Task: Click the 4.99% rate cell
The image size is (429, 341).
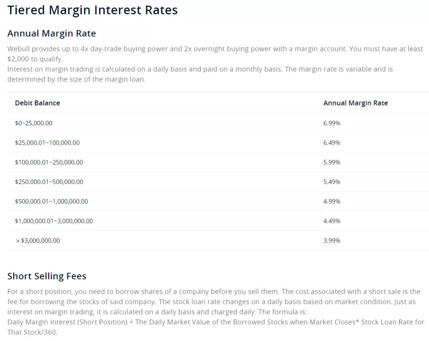Action: click(x=332, y=201)
